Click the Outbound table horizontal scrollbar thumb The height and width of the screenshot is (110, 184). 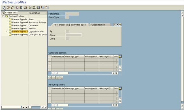point(63,73)
